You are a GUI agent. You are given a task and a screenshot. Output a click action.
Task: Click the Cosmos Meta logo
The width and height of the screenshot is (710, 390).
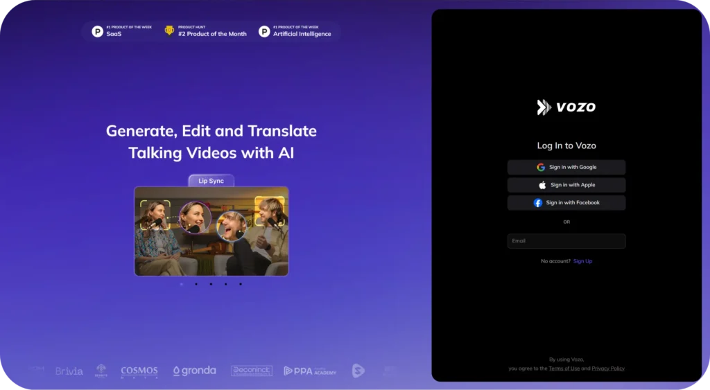pos(139,371)
